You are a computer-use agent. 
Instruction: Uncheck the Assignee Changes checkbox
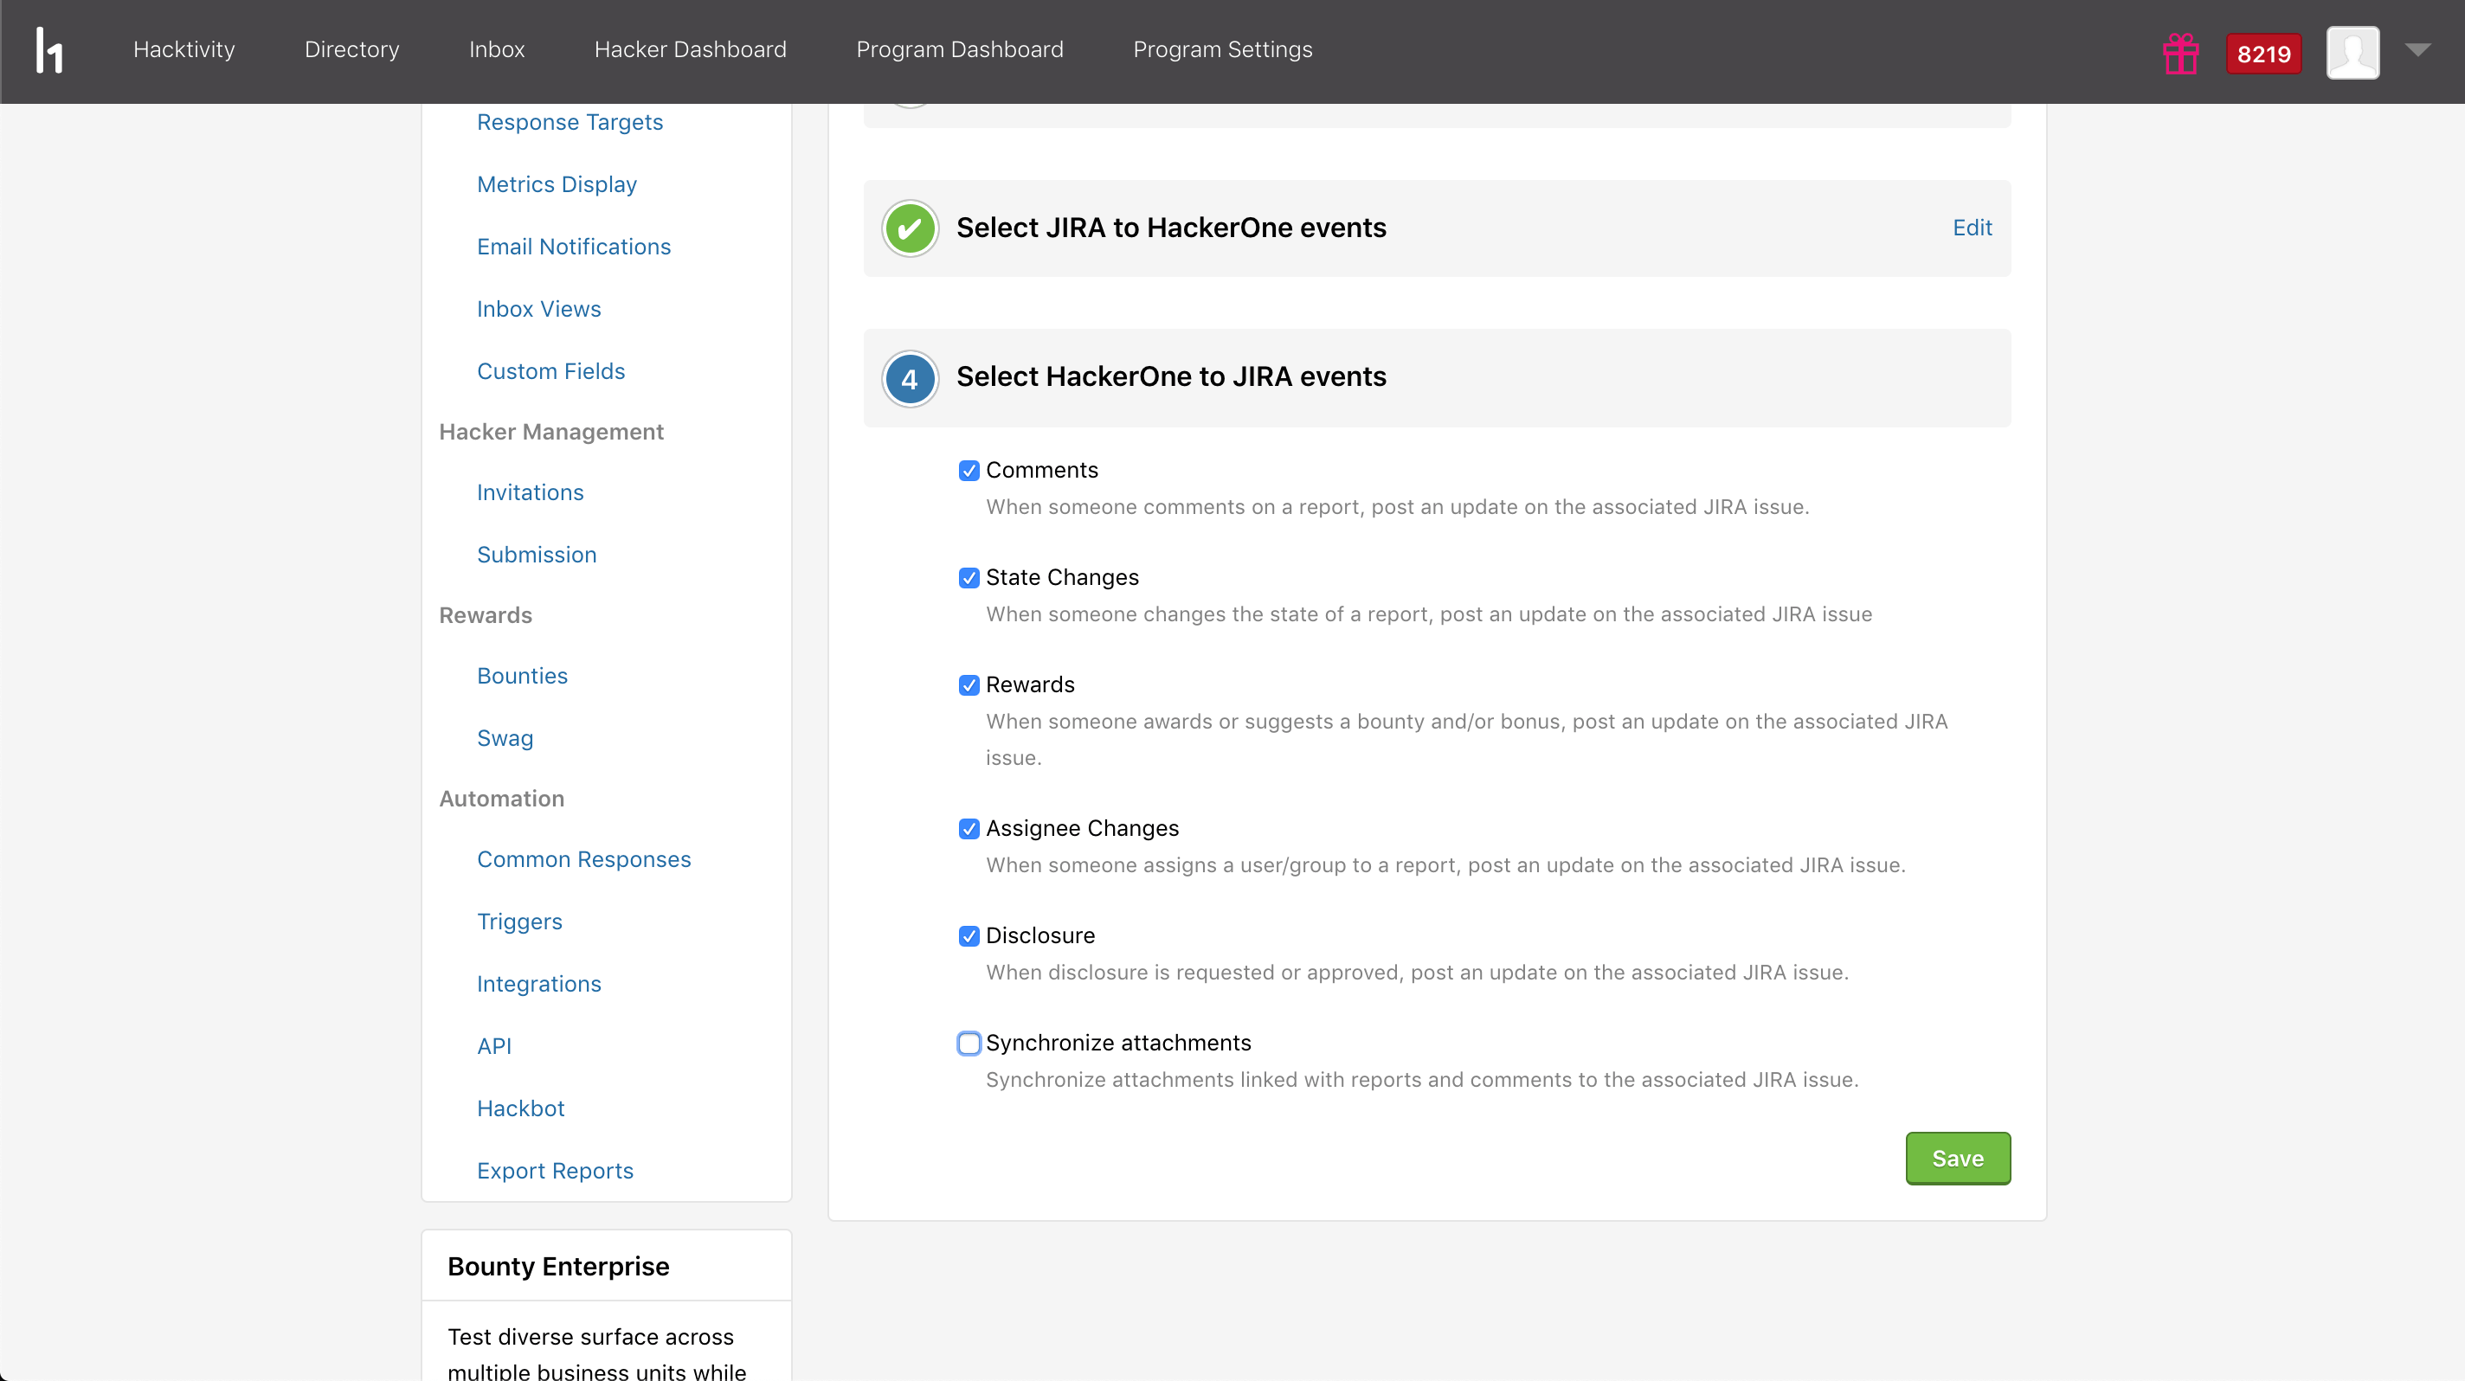click(969, 829)
